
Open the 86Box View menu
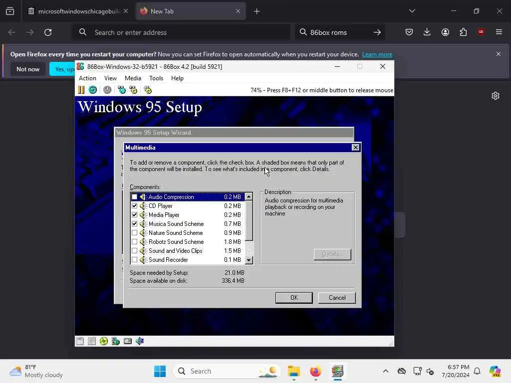(110, 78)
